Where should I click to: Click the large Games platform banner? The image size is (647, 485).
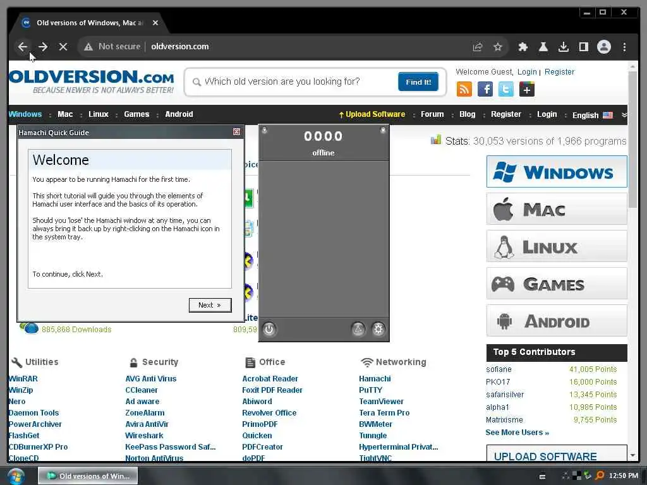pyautogui.click(x=557, y=284)
